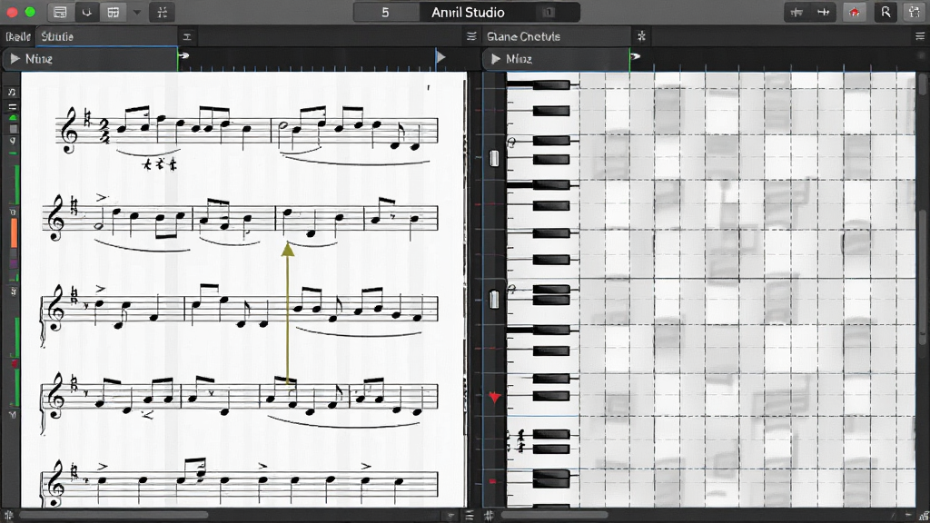Open the hamburger menu at the right panel's far right
Image resolution: width=930 pixels, height=523 pixels.
point(920,36)
